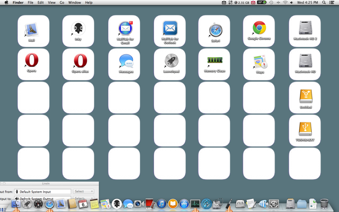Image resolution: width=339 pixels, height=212 pixels.
Task: Open the Edit menu
Action: coord(41,3)
